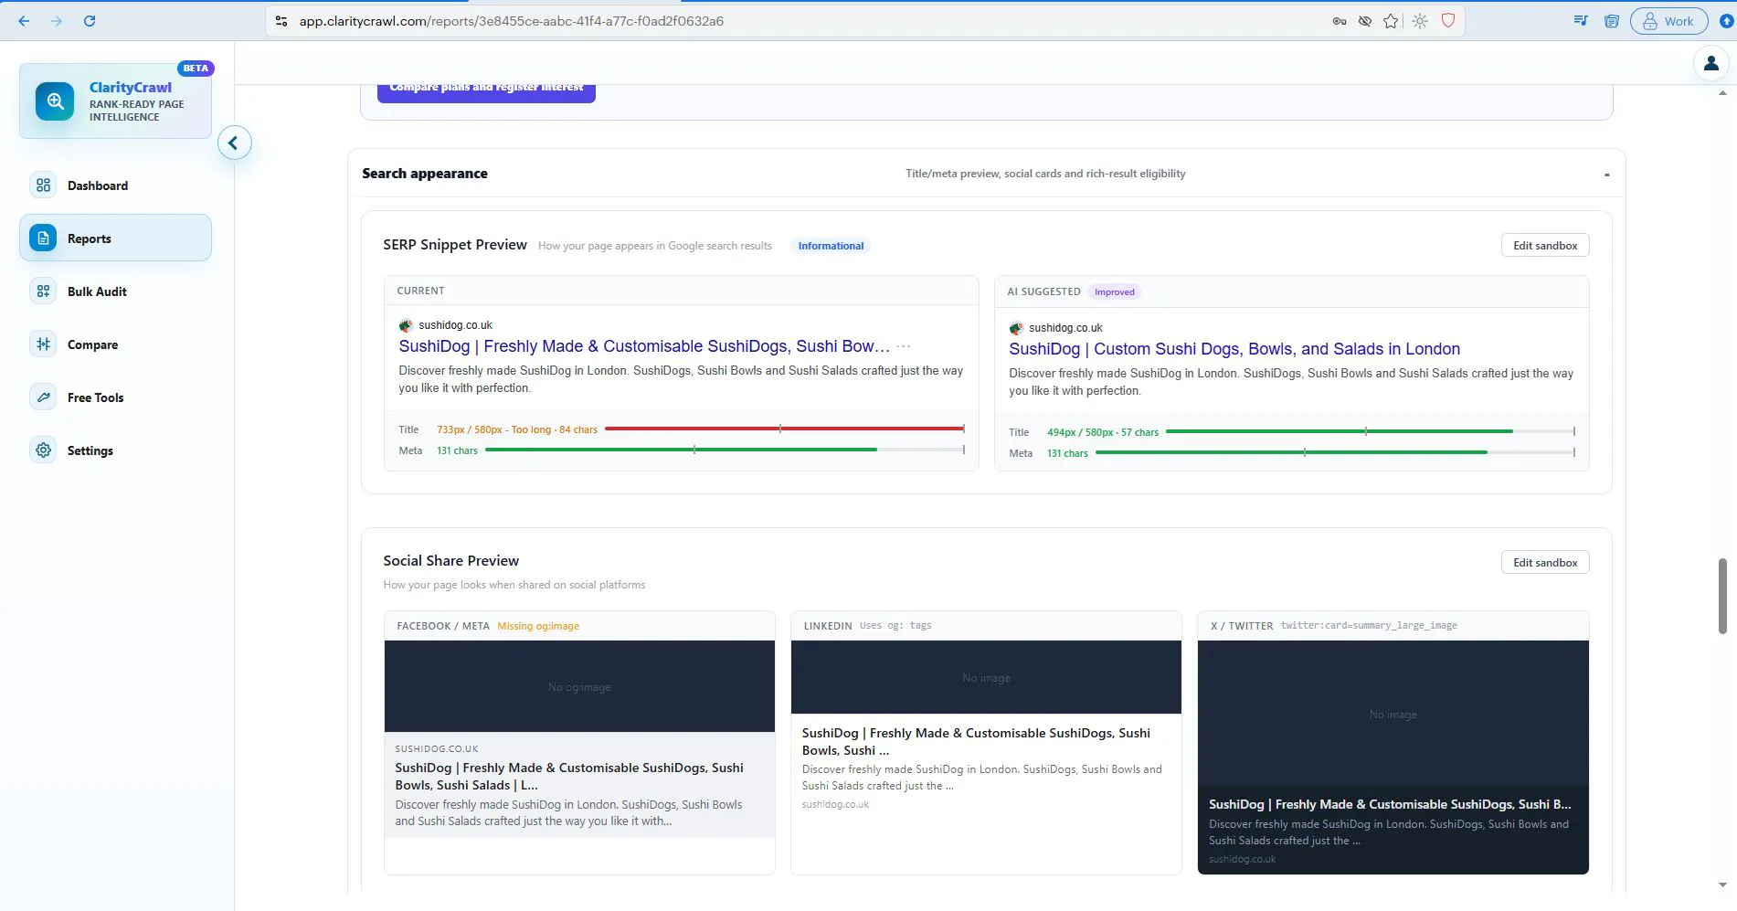Go back with browser back arrow
Viewport: 1737px width, 911px height.
[24, 21]
